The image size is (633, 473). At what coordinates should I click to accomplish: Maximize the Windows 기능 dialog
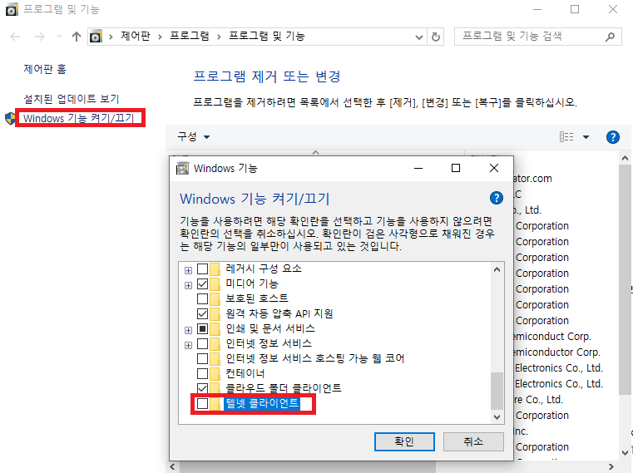point(456,168)
